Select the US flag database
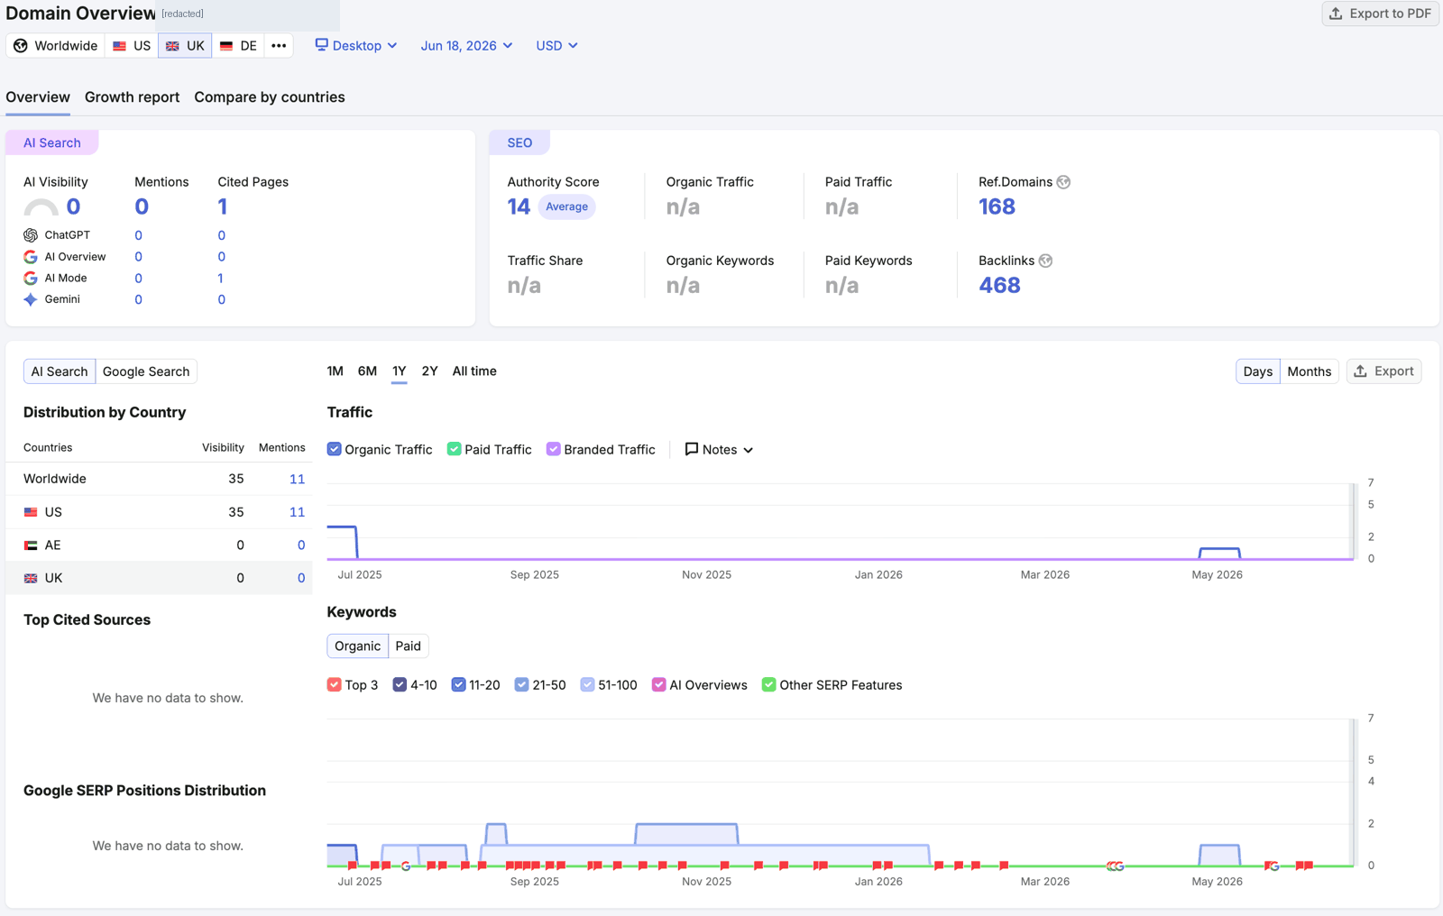Screen dimensions: 1443x916 (132, 46)
